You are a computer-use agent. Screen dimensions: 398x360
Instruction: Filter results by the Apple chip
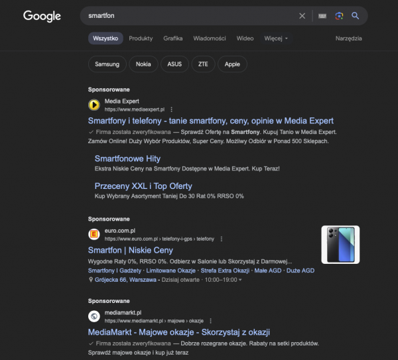(232, 64)
